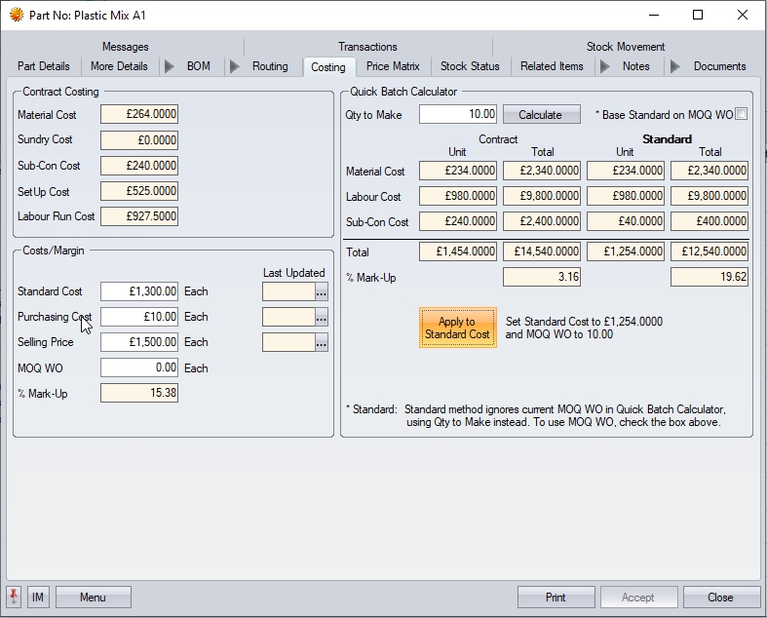The height and width of the screenshot is (618, 767).
Task: Open Standard Cost last updated picker
Action: [322, 291]
